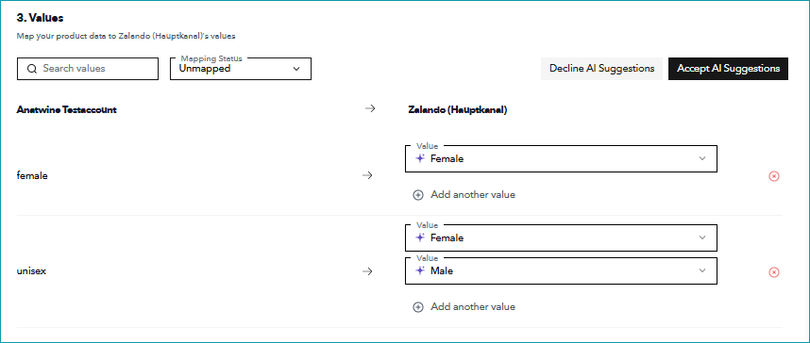The image size is (810, 343).
Task: Open the Mapping Status dropdown
Action: 241,69
